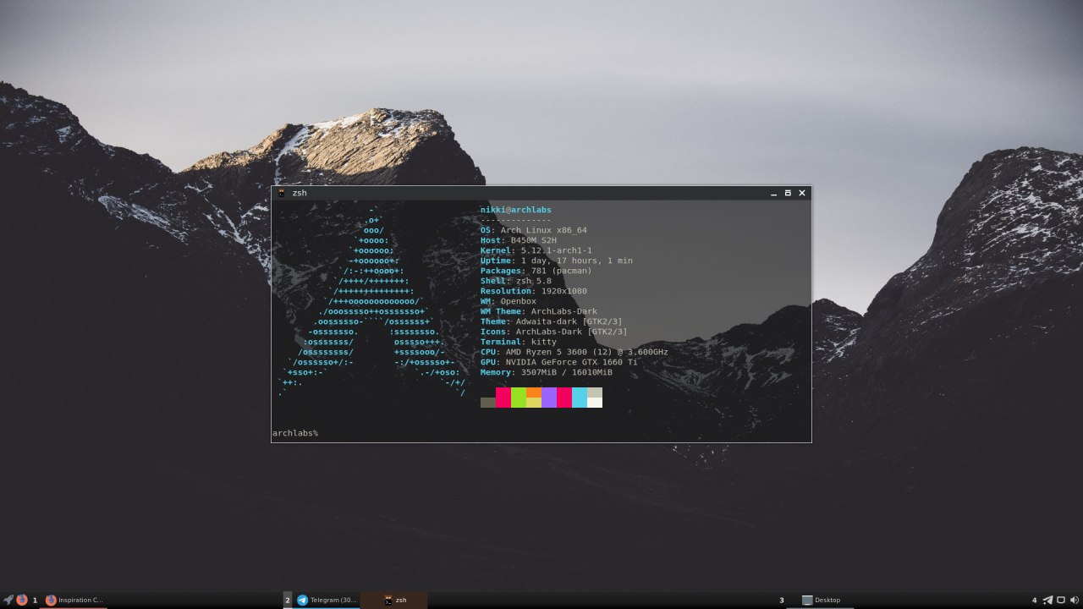Click the Arch ASCII logo in terminal
The width and height of the screenshot is (1083, 609).
point(372,301)
